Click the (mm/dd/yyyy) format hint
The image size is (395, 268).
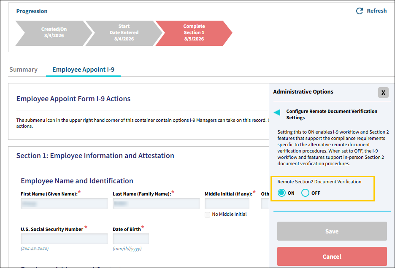pos(127,249)
